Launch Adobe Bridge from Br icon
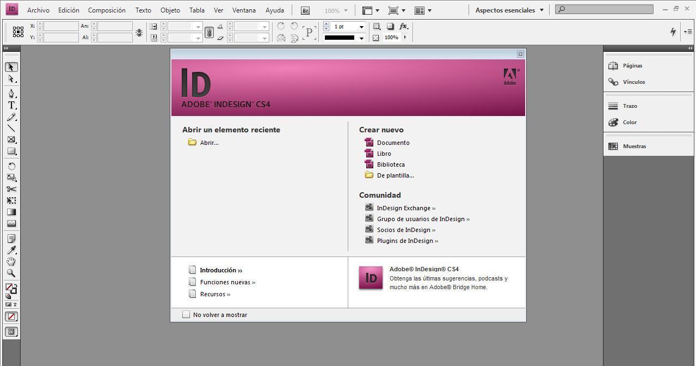Screen dimensions: 696x366 pos(305,10)
